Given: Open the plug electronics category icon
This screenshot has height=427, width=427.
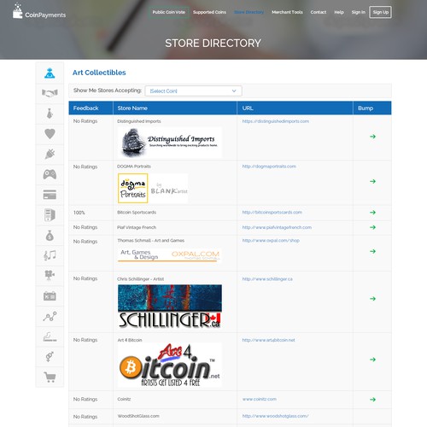Looking at the screenshot, I should pyautogui.click(x=50, y=154).
